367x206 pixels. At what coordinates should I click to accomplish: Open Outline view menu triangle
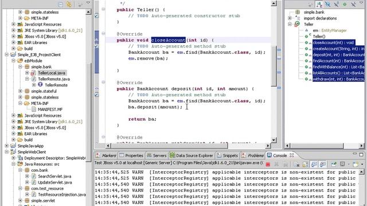point(361,3)
